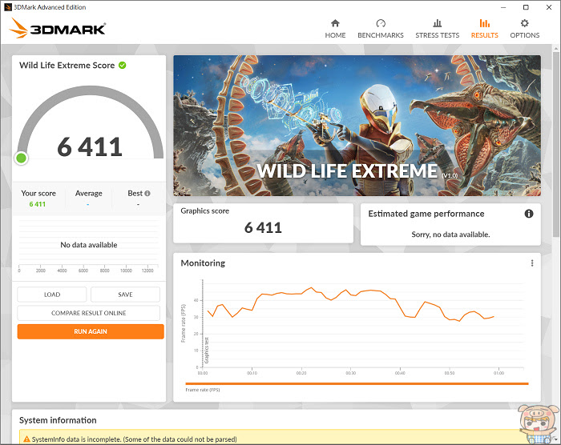Click the green dot on the score gauge
Screen dimensions: 561x445
(21, 158)
